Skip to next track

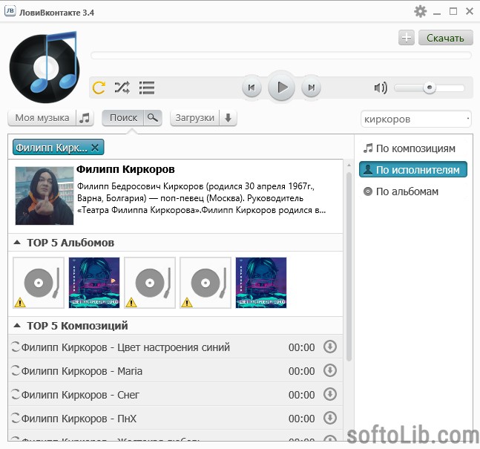click(311, 88)
